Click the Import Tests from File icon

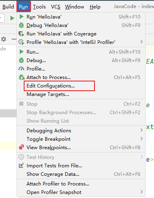tap(21, 165)
